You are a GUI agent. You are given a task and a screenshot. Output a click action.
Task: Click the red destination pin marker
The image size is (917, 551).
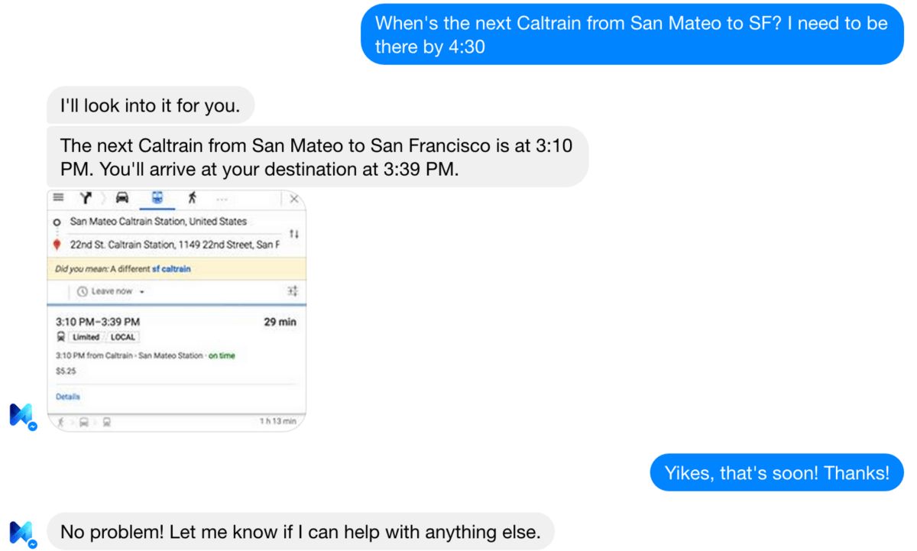click(57, 245)
